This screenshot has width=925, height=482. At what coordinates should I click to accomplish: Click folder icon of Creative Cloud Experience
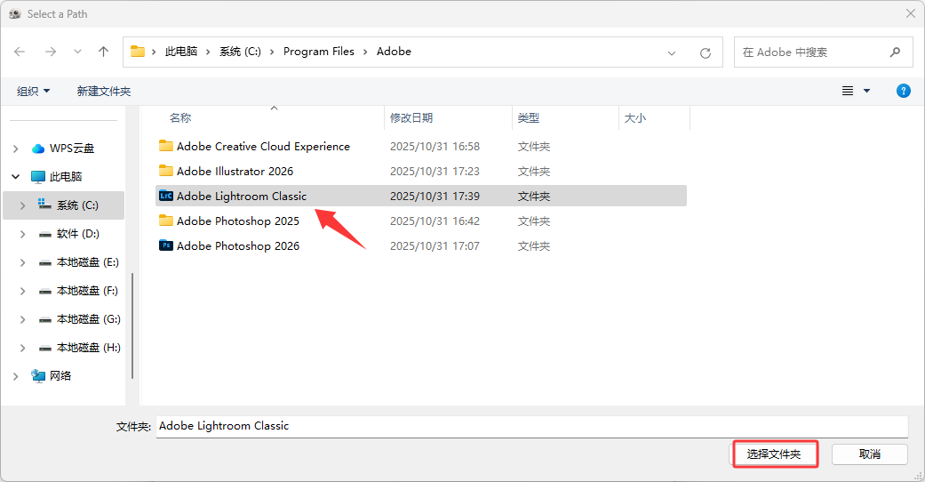coord(166,146)
